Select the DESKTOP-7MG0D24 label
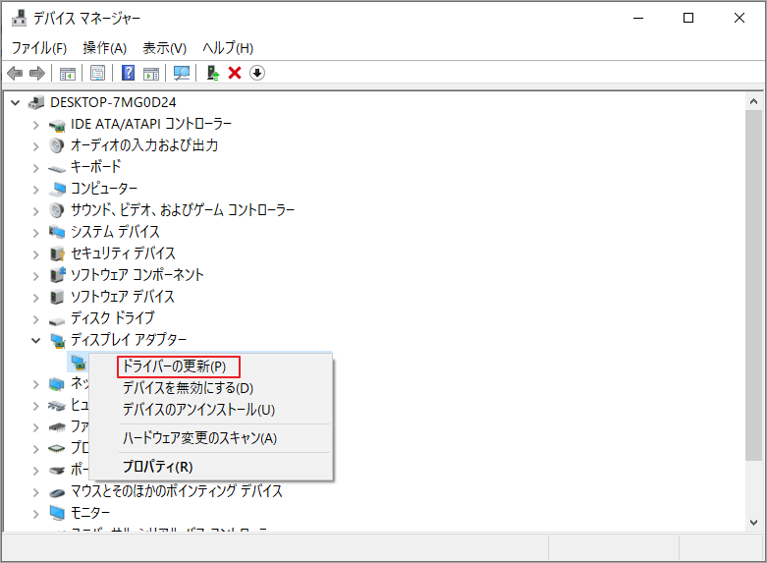Viewport: 767px width, 563px height. pyautogui.click(x=113, y=102)
